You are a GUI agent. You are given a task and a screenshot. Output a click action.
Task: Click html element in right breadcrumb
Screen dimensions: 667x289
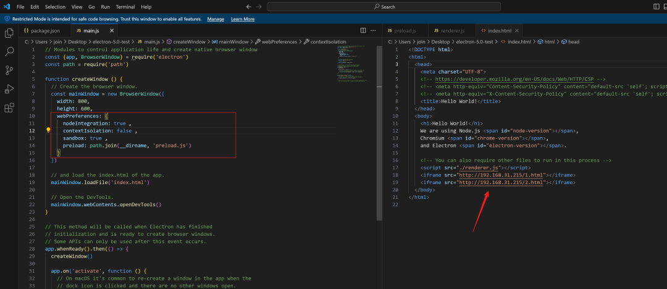tap(546, 42)
